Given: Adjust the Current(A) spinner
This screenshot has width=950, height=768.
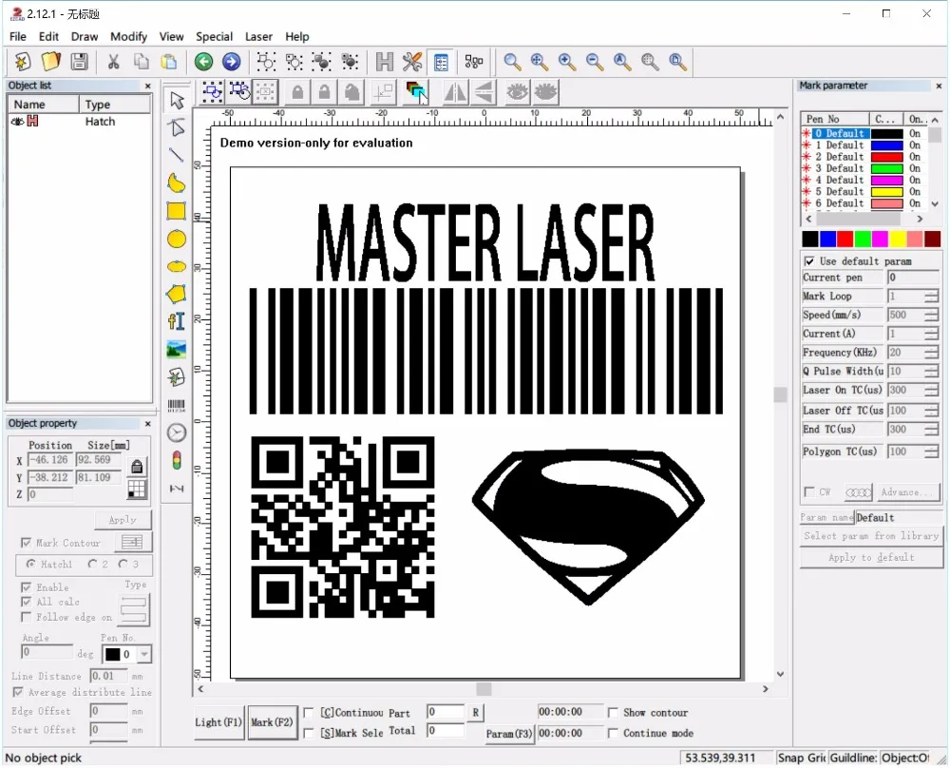Looking at the screenshot, I should 931,334.
